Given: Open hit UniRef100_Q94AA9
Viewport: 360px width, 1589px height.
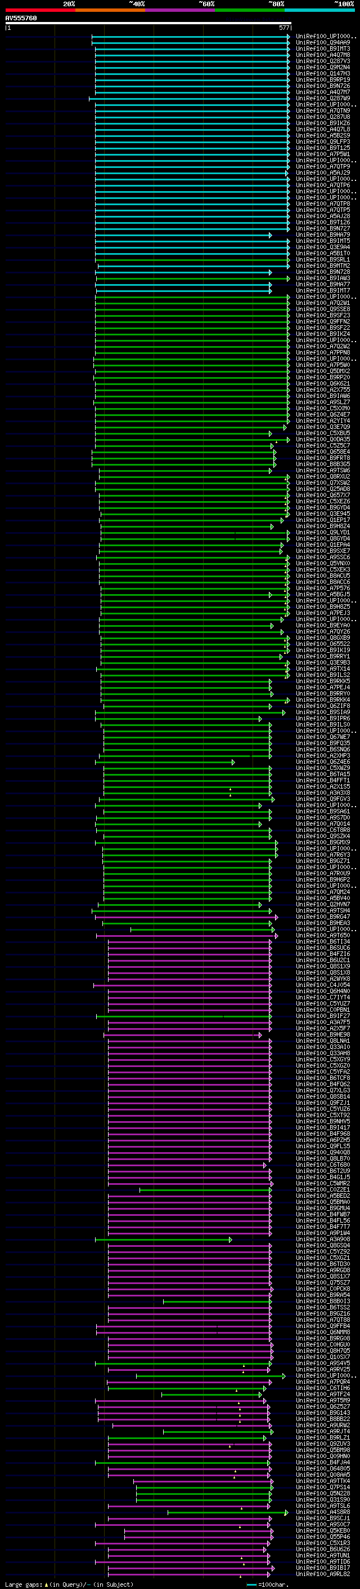Looking at the screenshot, I should [323, 43].
